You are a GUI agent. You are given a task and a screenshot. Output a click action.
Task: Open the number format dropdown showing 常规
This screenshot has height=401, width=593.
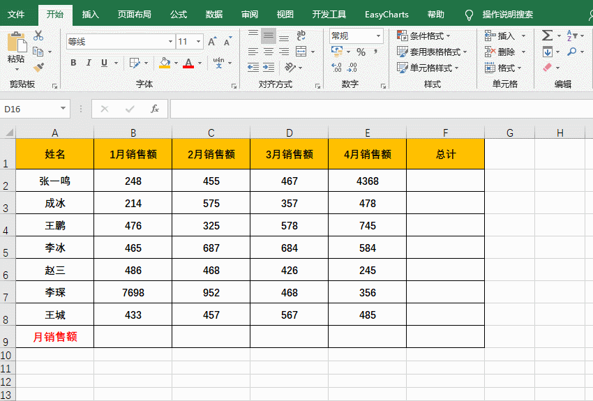tap(356, 36)
